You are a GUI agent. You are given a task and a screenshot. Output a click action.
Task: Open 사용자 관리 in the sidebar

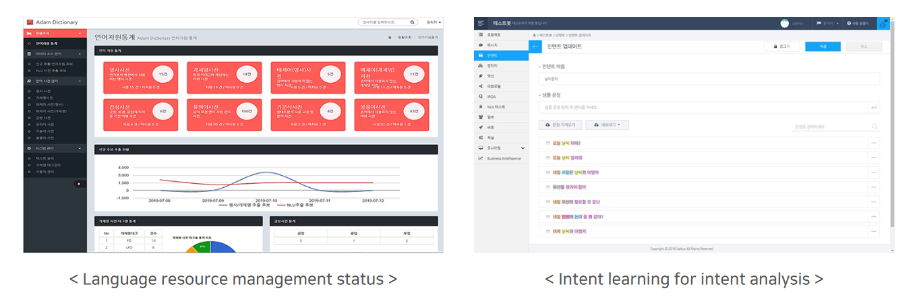[43, 171]
